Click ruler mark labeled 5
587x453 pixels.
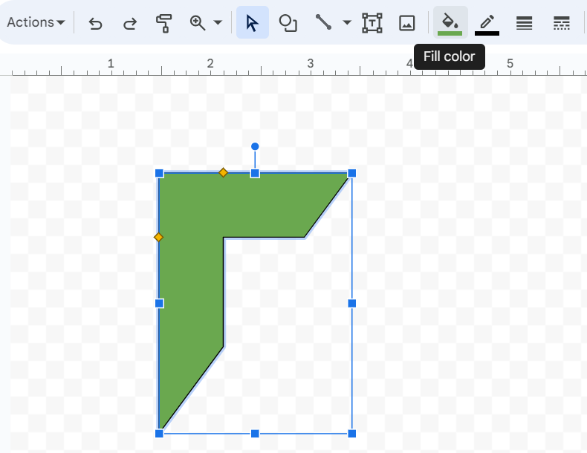point(510,64)
